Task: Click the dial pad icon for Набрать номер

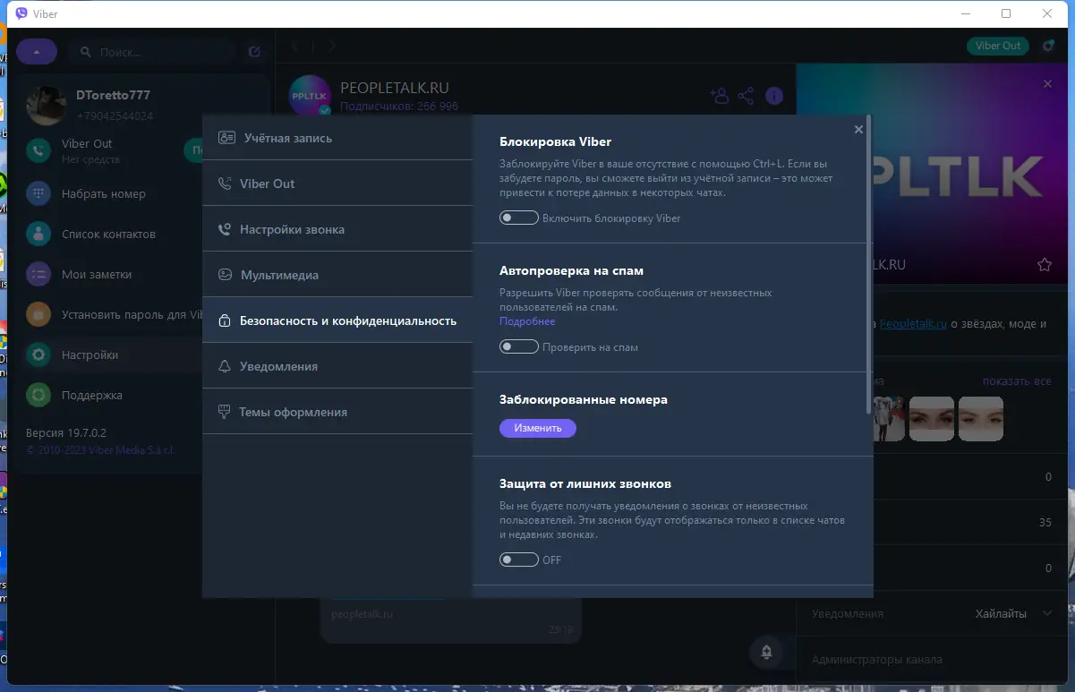Action: tap(38, 193)
